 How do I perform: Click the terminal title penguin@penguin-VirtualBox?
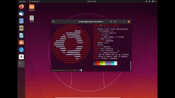pyautogui.click(x=91, y=22)
